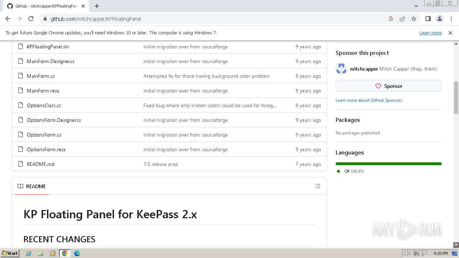Image resolution: width=459 pixels, height=258 pixels.
Task: Click the page's vertical scrollbar thumb
Action: [456, 97]
